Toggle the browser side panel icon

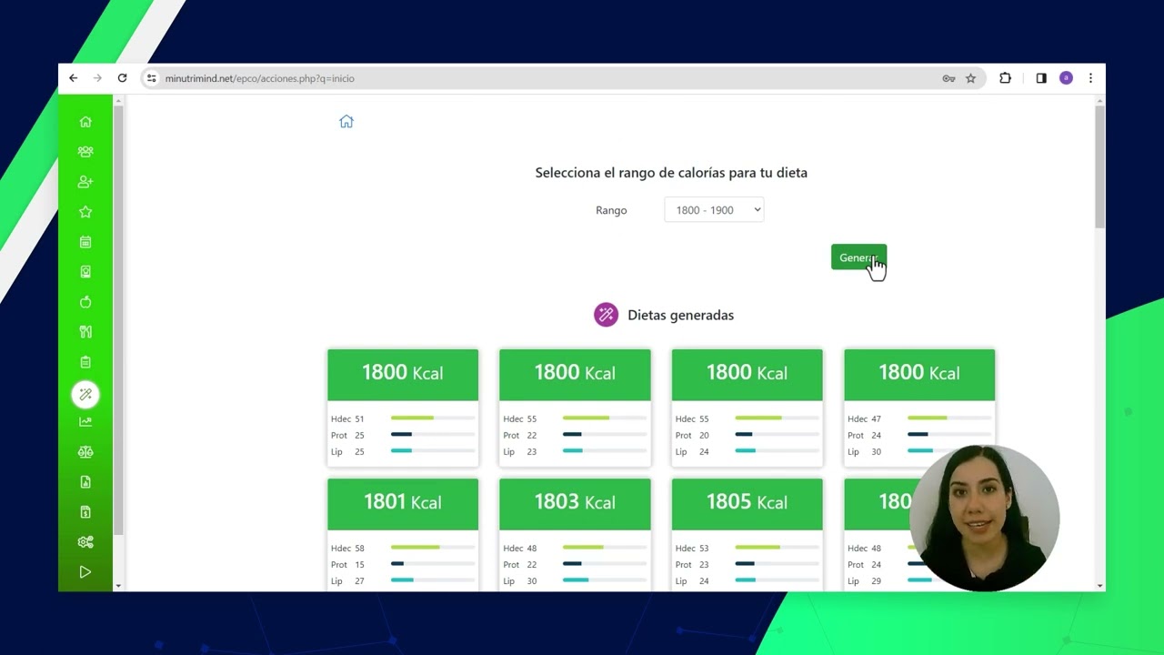[1041, 78]
